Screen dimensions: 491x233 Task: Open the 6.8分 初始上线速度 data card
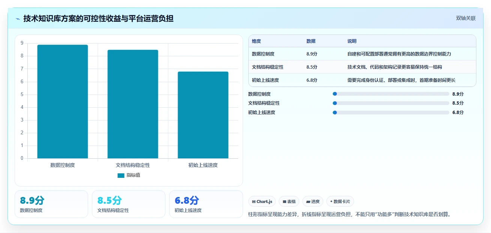coord(206,204)
